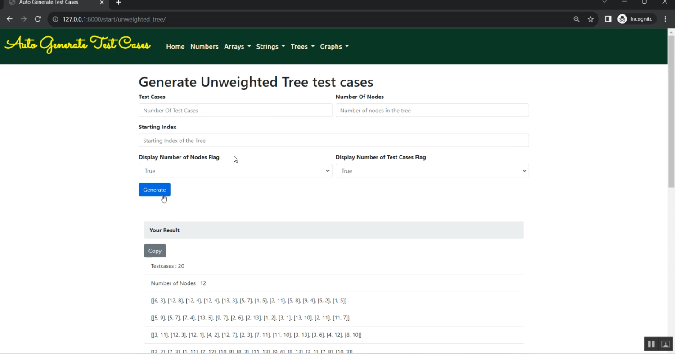Open Display Number of Test Cases Flag select

click(432, 171)
